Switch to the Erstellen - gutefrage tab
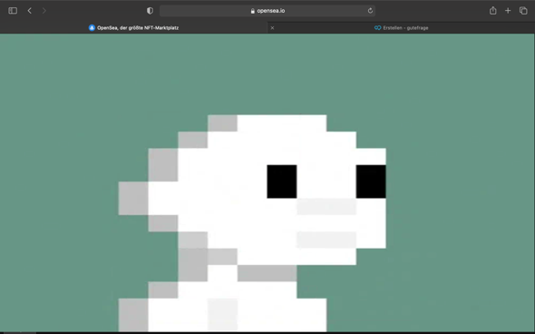The image size is (535, 334). [x=401, y=27]
